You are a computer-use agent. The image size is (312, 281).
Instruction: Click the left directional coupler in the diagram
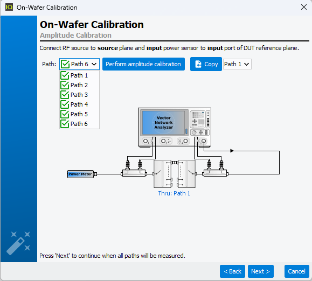point(134,173)
